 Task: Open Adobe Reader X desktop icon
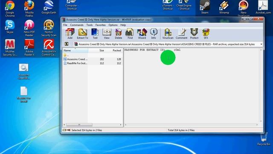coord(29,47)
